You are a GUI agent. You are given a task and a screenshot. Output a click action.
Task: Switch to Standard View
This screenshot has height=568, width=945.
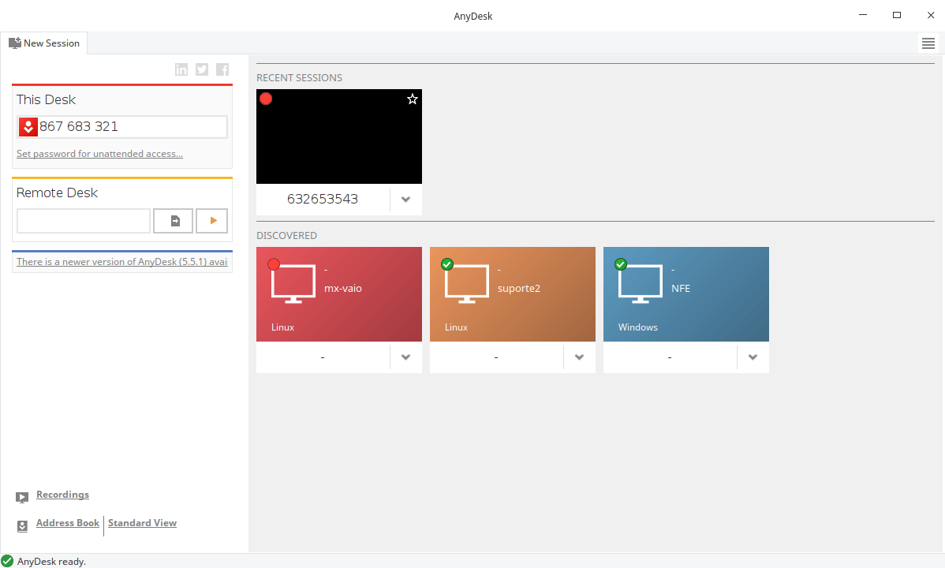142,523
